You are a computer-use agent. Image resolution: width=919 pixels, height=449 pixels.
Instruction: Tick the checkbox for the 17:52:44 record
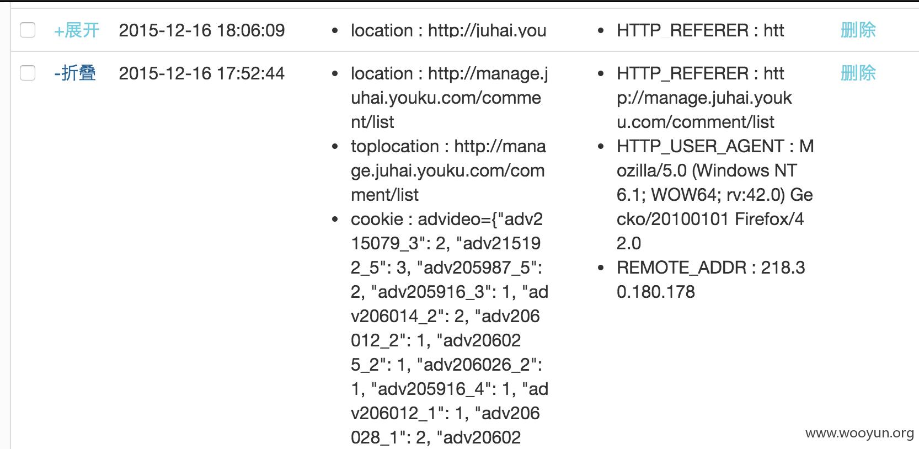[x=28, y=73]
